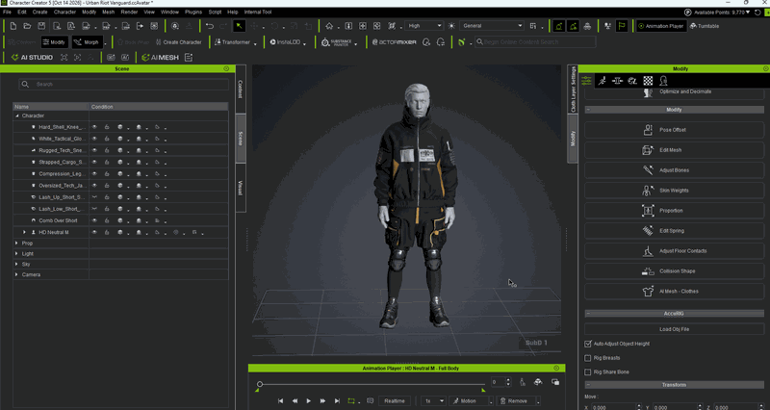Open the Pose Offset tool
This screenshot has height=410, width=770.
click(x=675, y=130)
